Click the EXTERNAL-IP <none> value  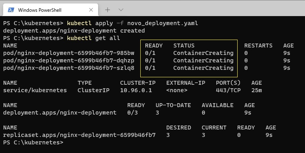click(x=177, y=90)
